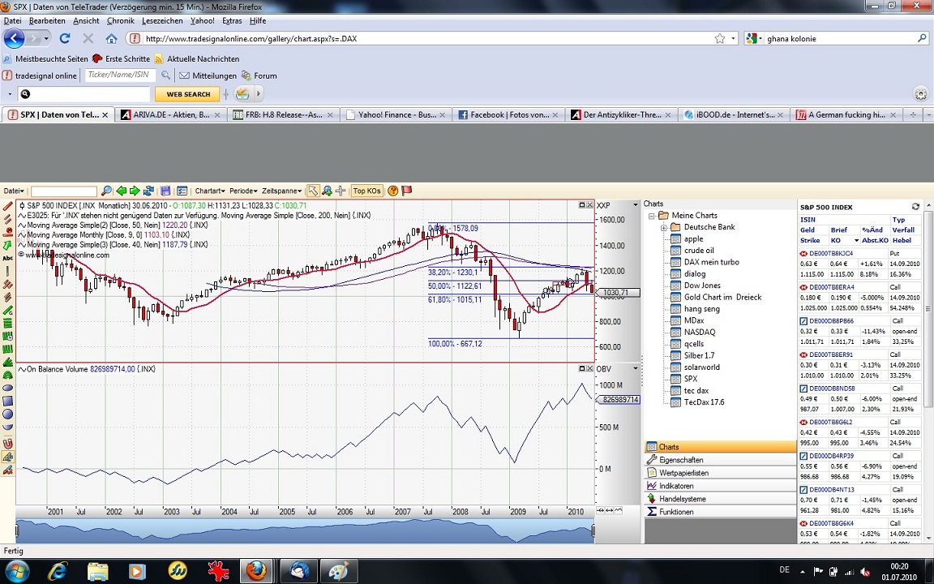Toggle the Top KOs panel button

tap(366, 191)
